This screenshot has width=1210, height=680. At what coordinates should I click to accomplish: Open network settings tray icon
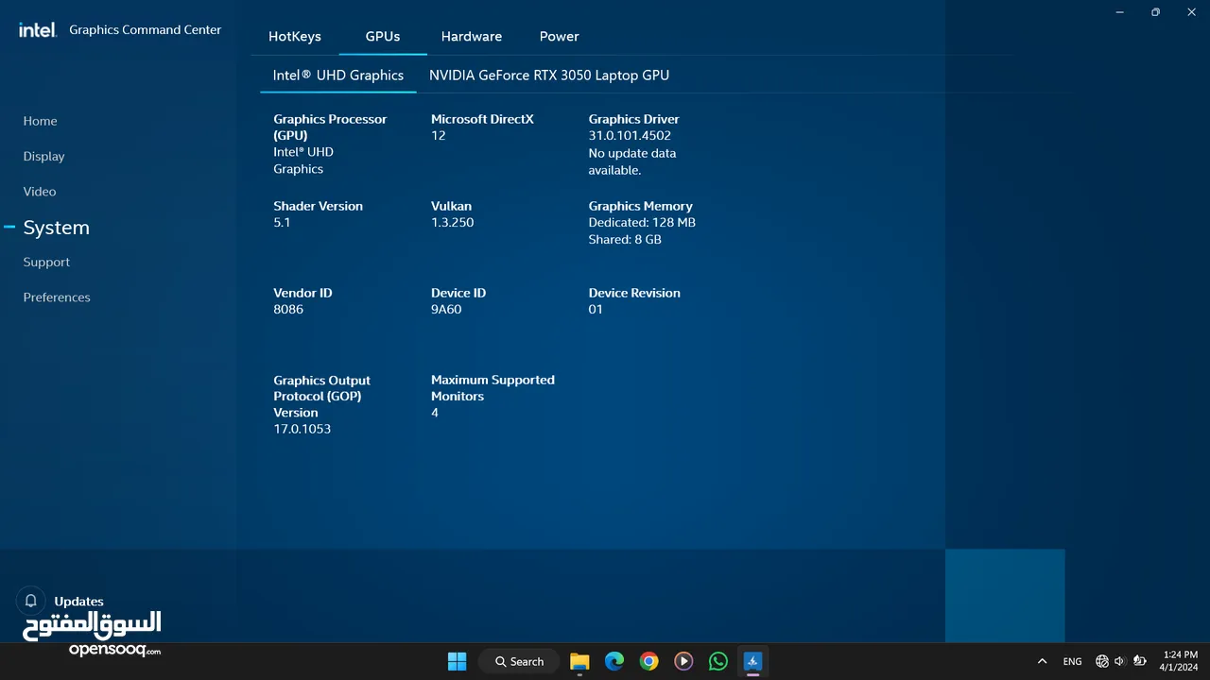(x=1102, y=661)
